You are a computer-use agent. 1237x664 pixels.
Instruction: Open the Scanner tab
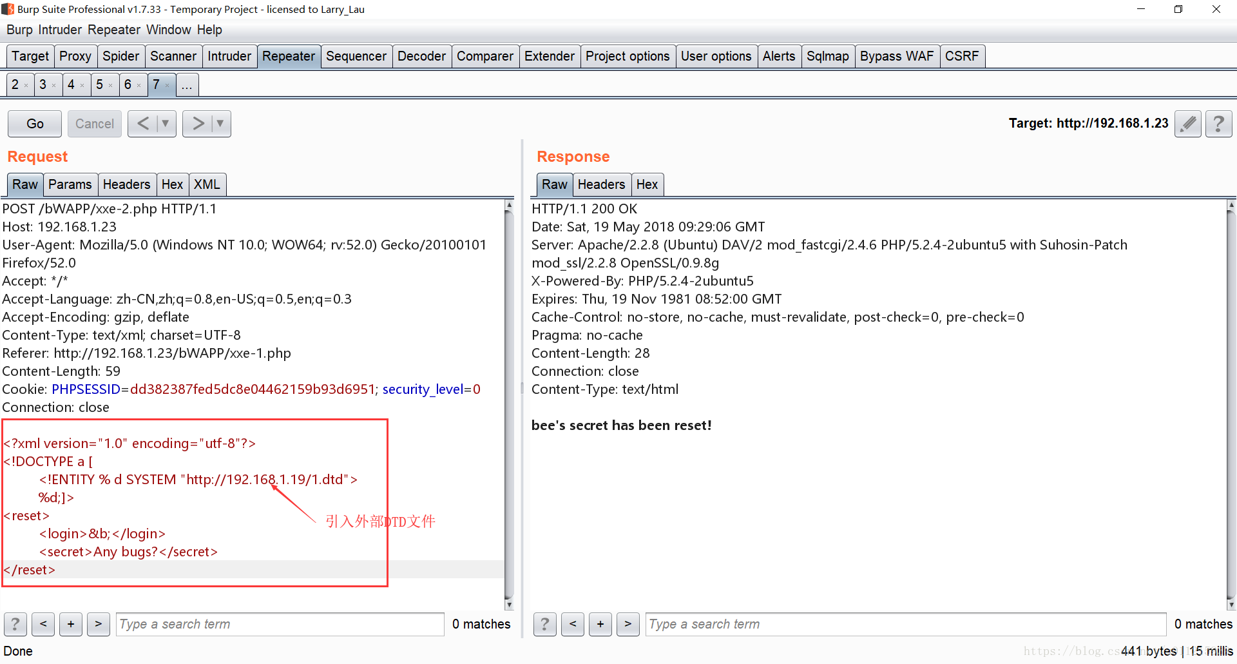(x=173, y=56)
